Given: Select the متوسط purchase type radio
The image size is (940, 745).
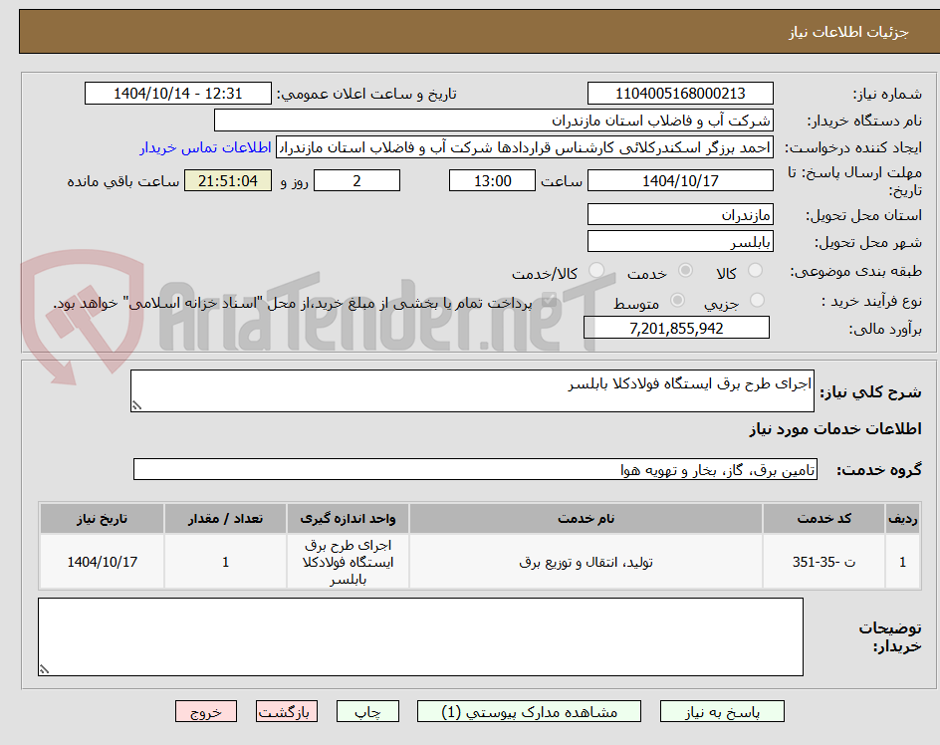Looking at the screenshot, I should click(x=677, y=300).
